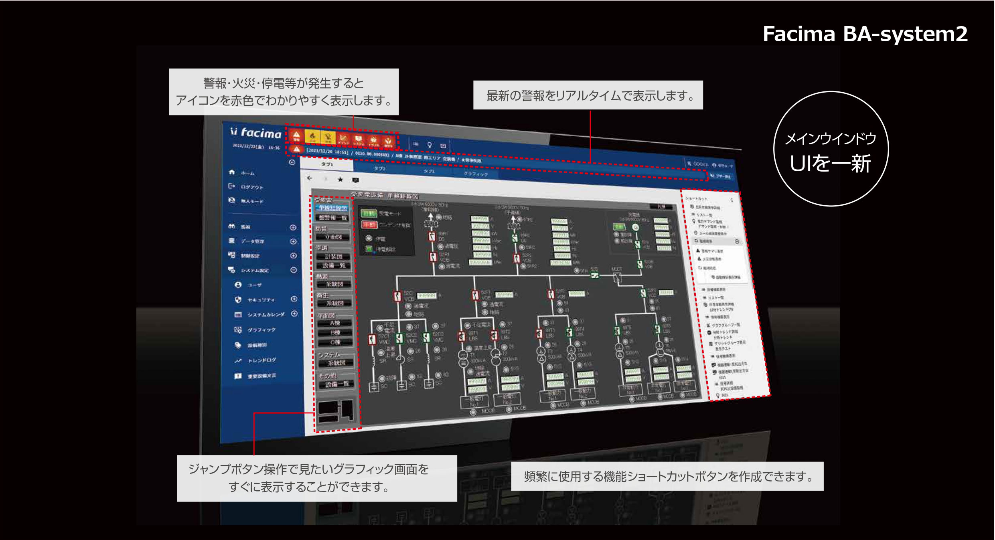Click the star favorite icon
Image resolution: width=995 pixels, height=540 pixels.
tap(340, 179)
